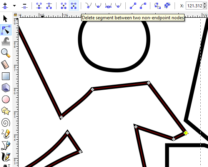This screenshot has height=167, width=208.
Task: Select the Star polygon tool
Action: click(x=6, y=111)
